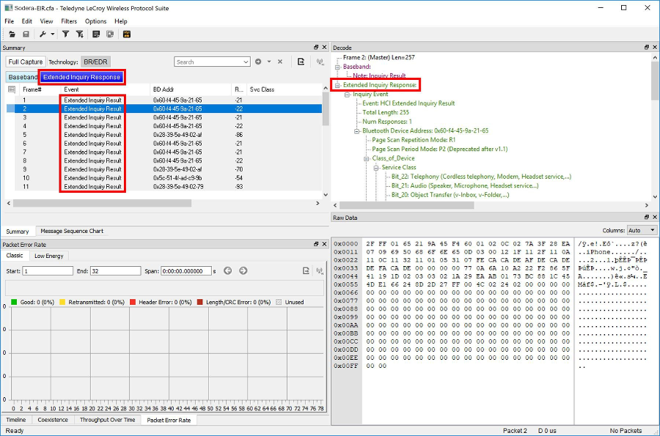Click the orange toolbar icon

(x=127, y=34)
